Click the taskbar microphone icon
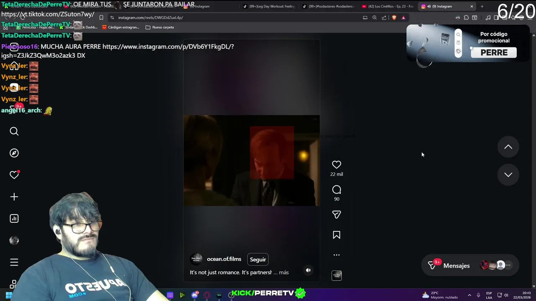 [x=479, y=295]
